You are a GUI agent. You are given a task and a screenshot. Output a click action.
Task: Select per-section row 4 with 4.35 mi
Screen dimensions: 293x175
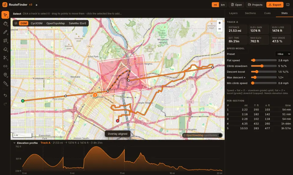tap(259, 124)
